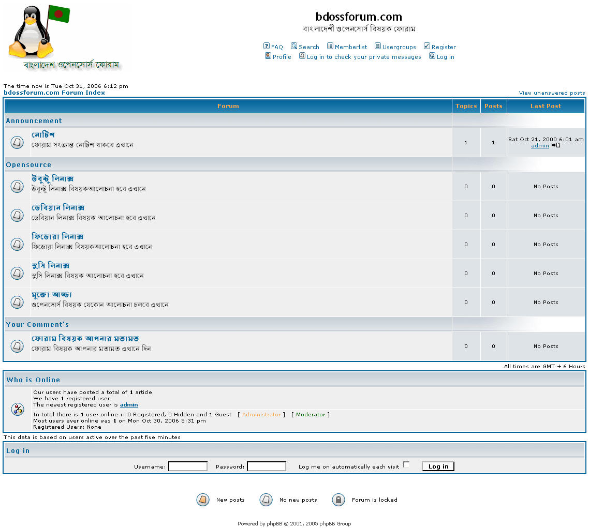Click the New posts legend icon
This screenshot has width=589, height=528.
tap(203, 500)
